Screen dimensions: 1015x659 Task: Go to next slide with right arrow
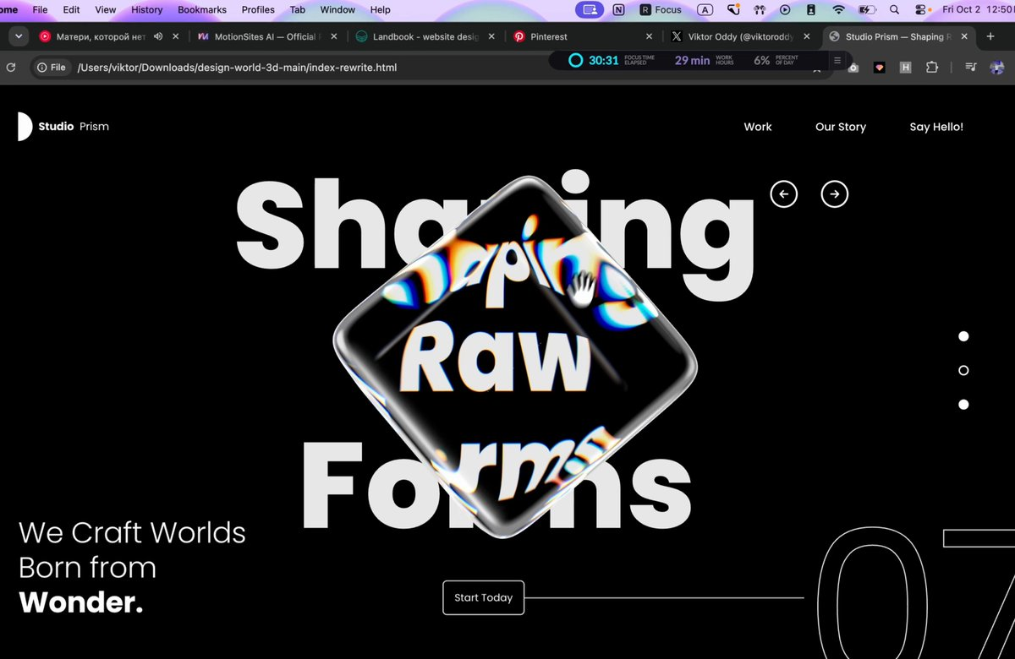835,194
